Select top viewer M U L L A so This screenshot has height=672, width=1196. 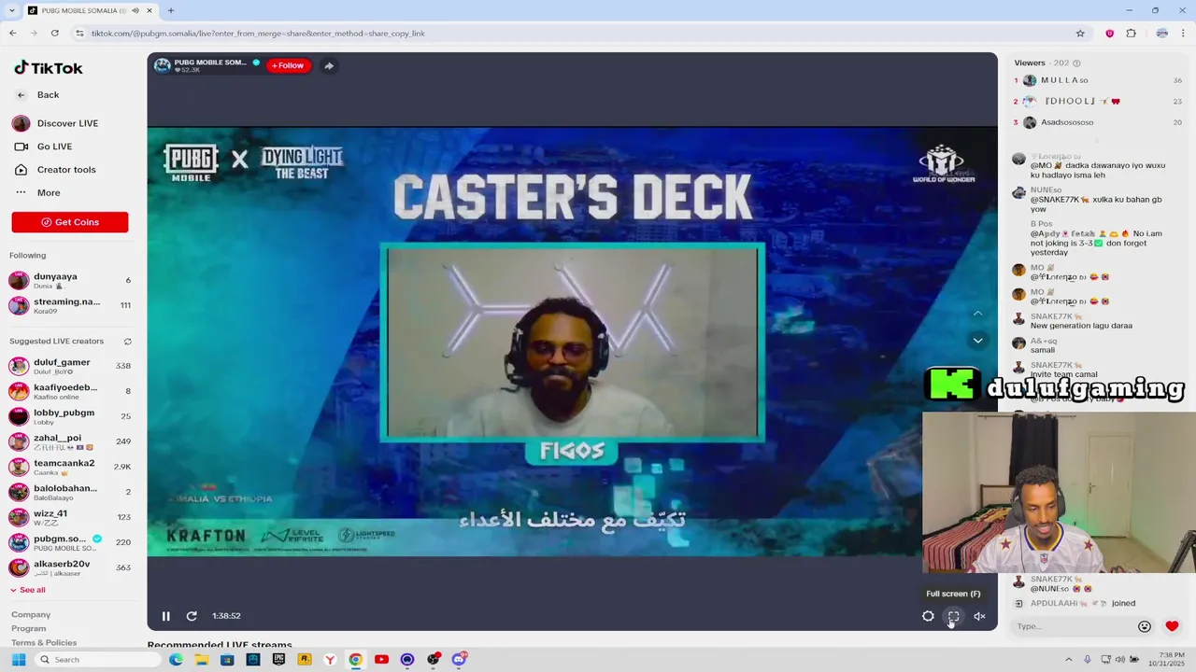pos(1098,80)
